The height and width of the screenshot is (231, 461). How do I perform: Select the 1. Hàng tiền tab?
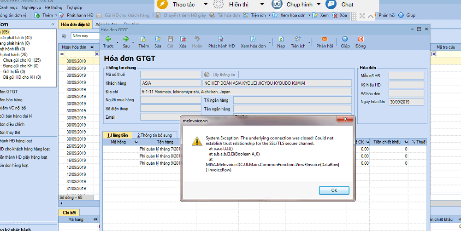pyautogui.click(x=117, y=135)
